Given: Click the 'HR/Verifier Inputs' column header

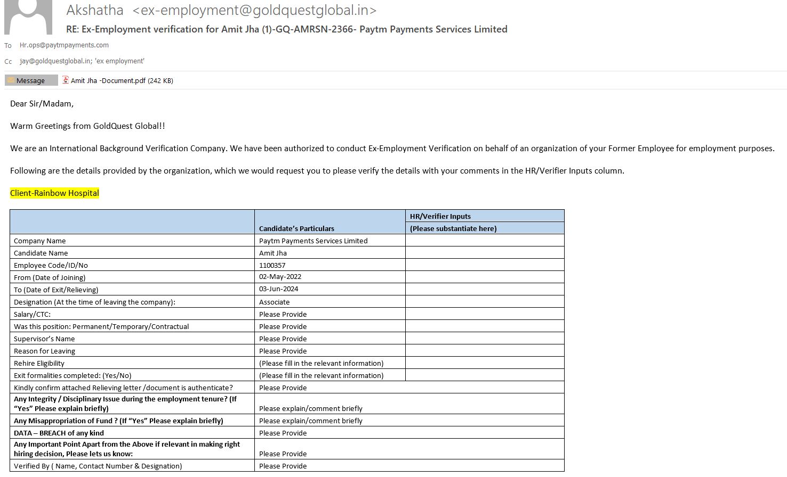Looking at the screenshot, I should click(440, 216).
